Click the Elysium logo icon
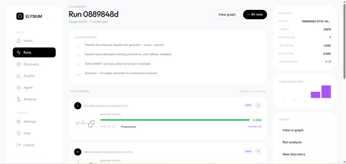Screen dimensions: 346x164 (x=20, y=16)
